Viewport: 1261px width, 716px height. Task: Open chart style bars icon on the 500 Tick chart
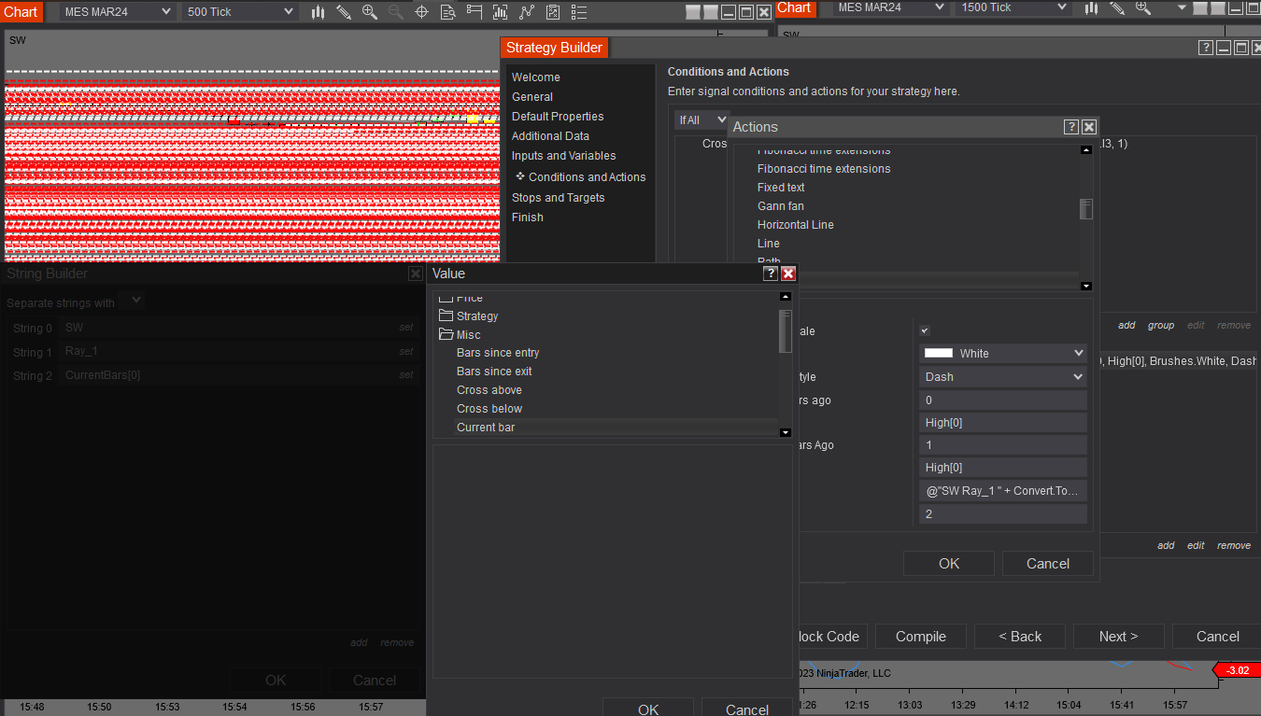(319, 12)
